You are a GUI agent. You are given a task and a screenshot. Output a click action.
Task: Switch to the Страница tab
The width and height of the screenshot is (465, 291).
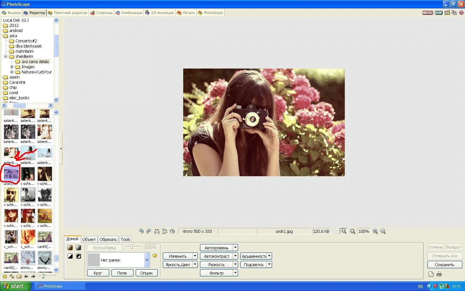point(101,13)
